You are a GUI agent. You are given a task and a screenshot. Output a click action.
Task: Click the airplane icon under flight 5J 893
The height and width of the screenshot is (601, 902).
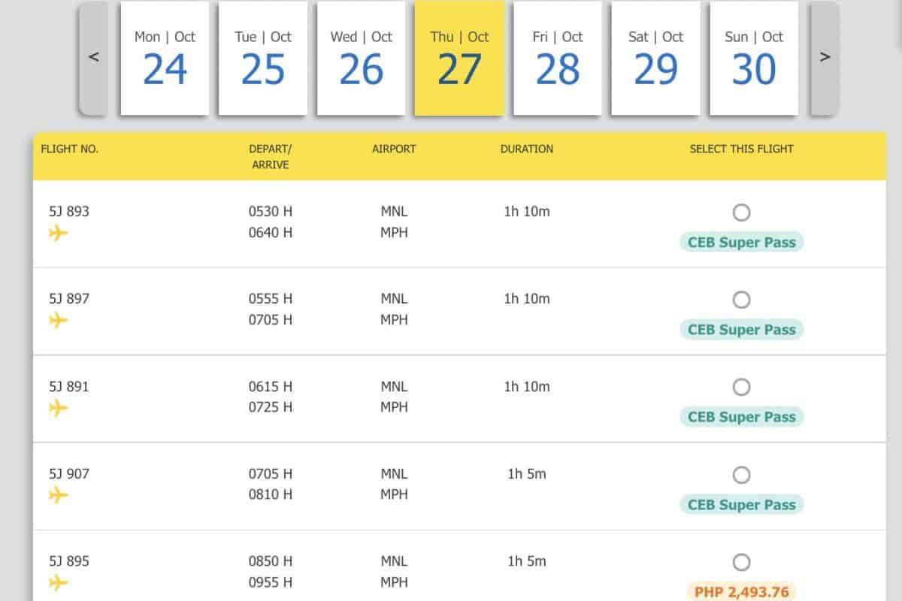(x=58, y=233)
